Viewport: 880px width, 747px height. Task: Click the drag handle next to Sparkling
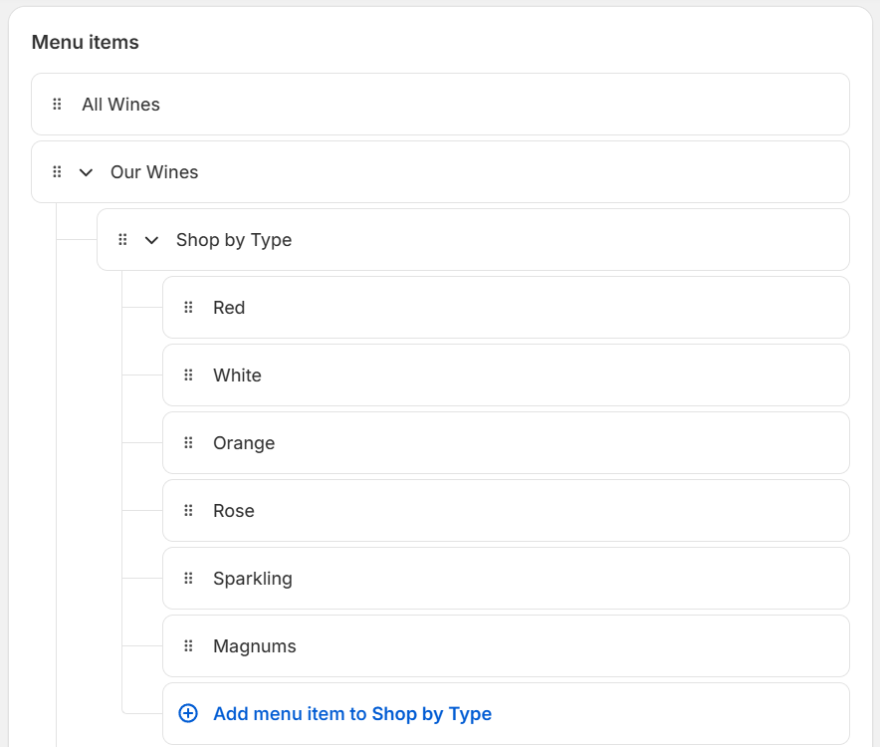[x=188, y=579]
